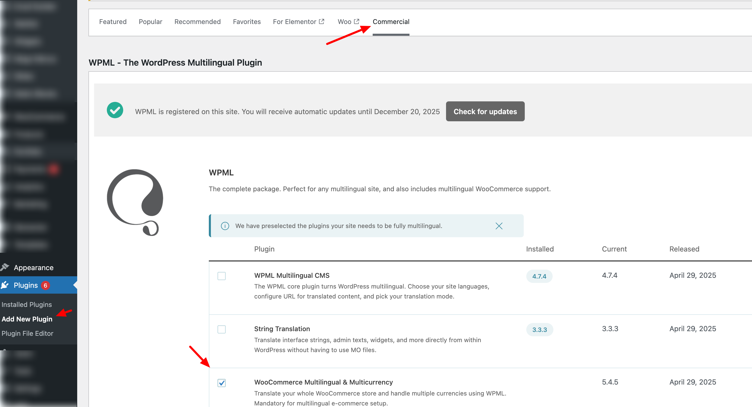Open Add New Plugin submenu item
This screenshot has height=407, width=752.
click(x=27, y=319)
